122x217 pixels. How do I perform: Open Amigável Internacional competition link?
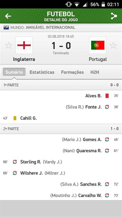coord(50,27)
